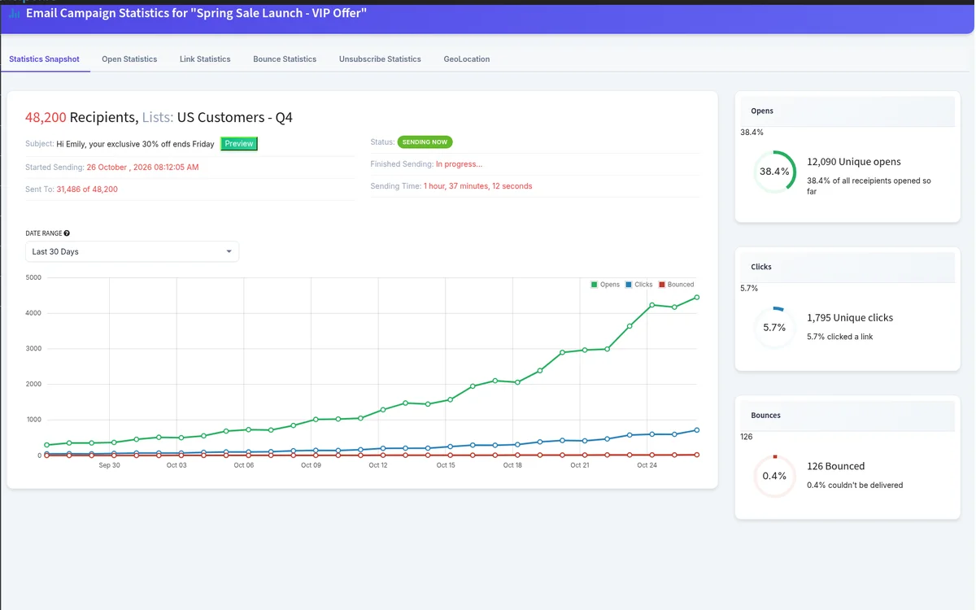The image size is (976, 610).
Task: Expand the Last 30 Days dropdown
Action: pos(132,252)
